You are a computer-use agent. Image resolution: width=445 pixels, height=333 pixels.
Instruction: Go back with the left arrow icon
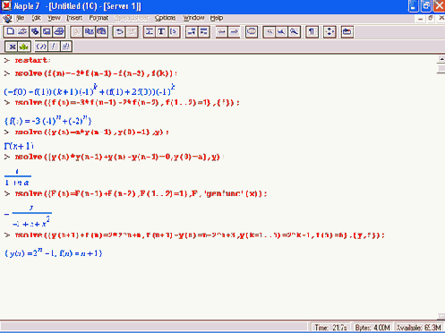click(x=222, y=31)
